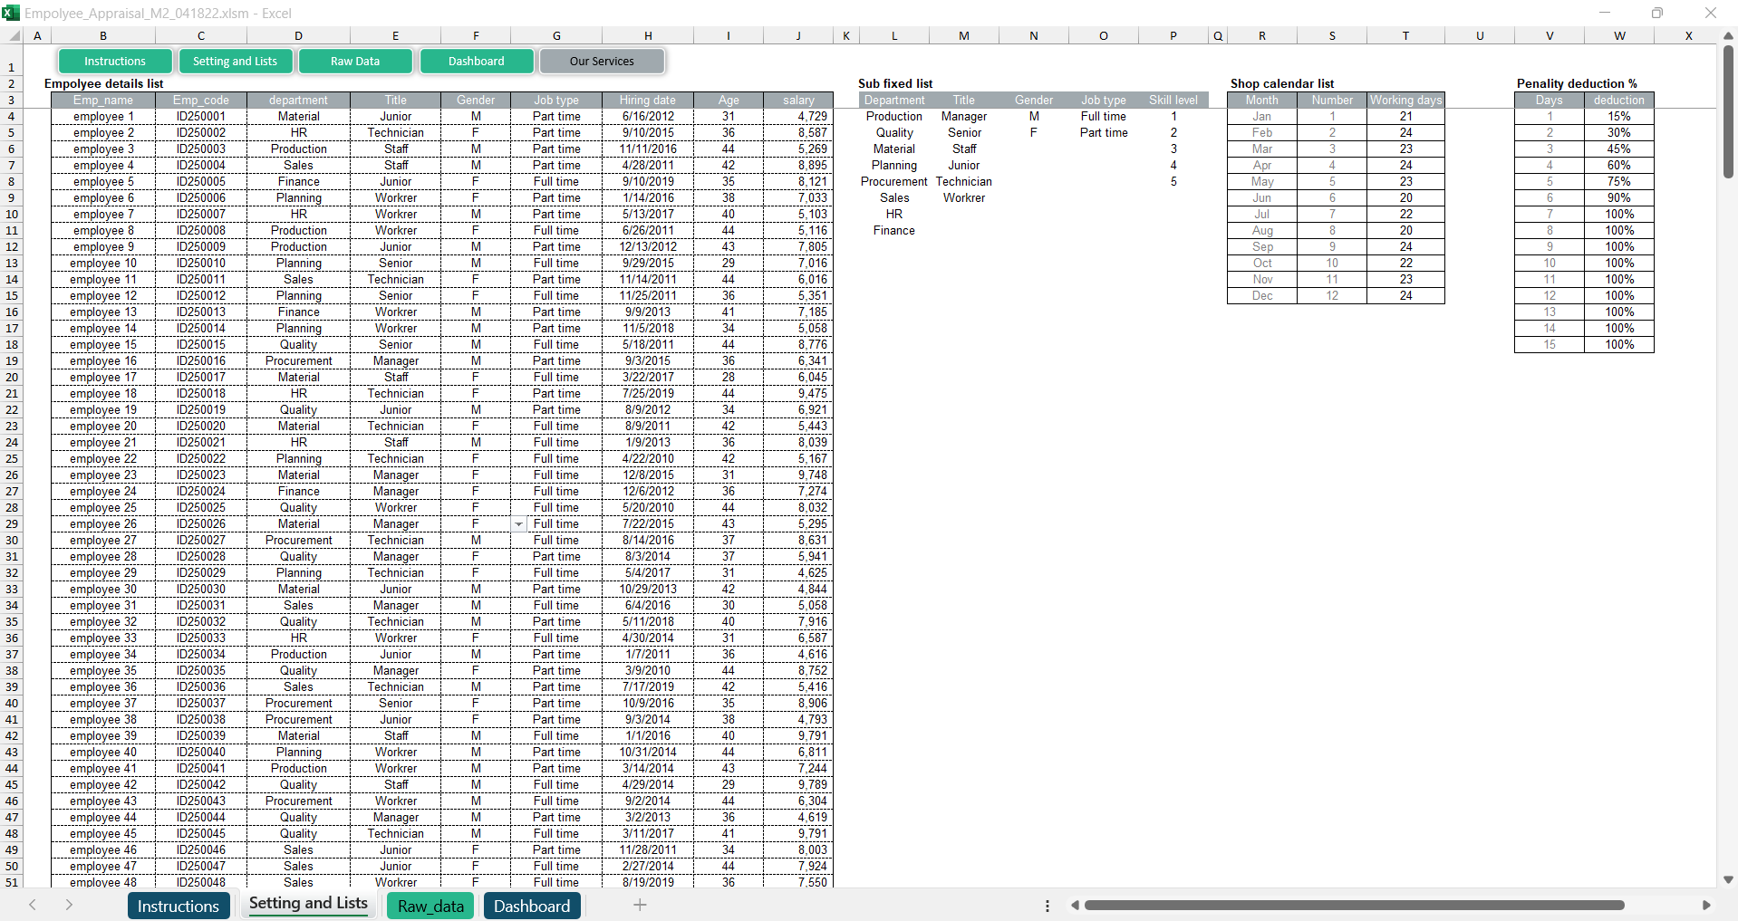Select the Instructions sheet tab
1738x921 pixels.
click(x=178, y=906)
